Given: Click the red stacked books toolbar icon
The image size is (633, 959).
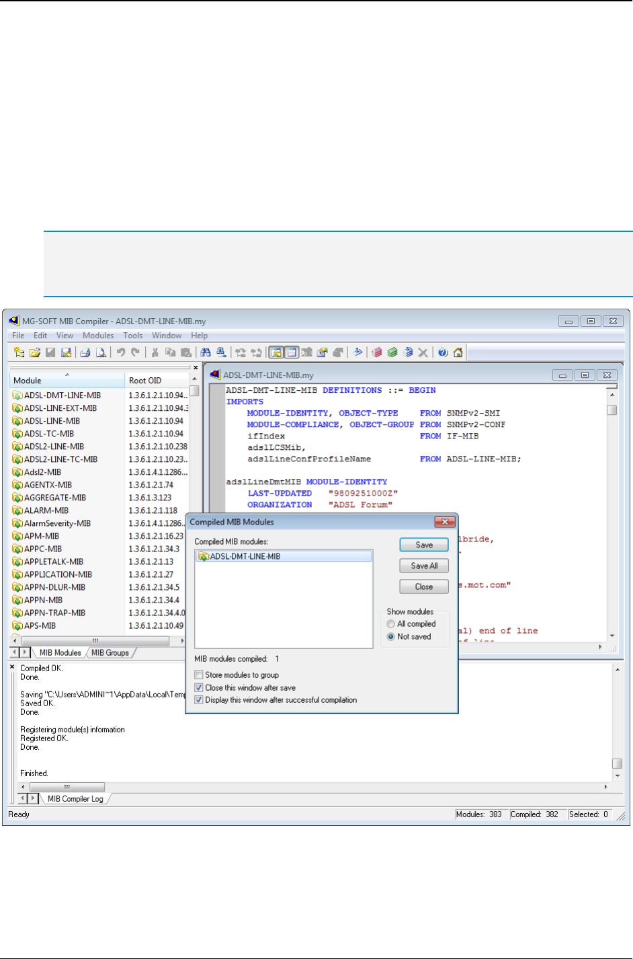Looking at the screenshot, I should (x=378, y=352).
